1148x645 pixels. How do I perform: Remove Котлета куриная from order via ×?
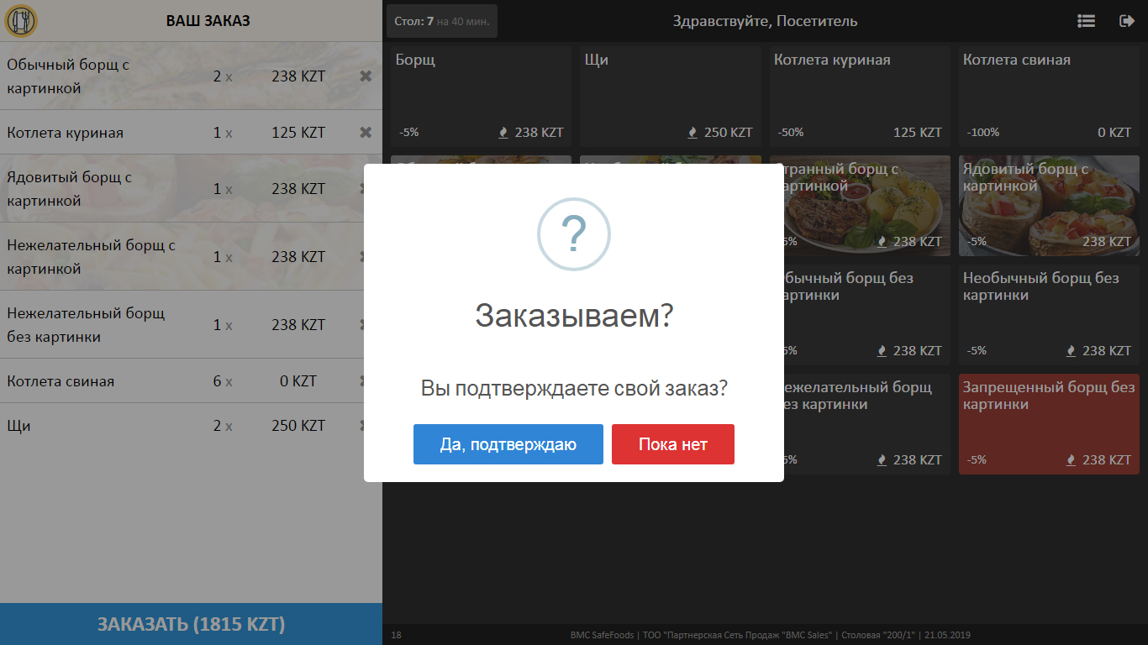click(366, 132)
